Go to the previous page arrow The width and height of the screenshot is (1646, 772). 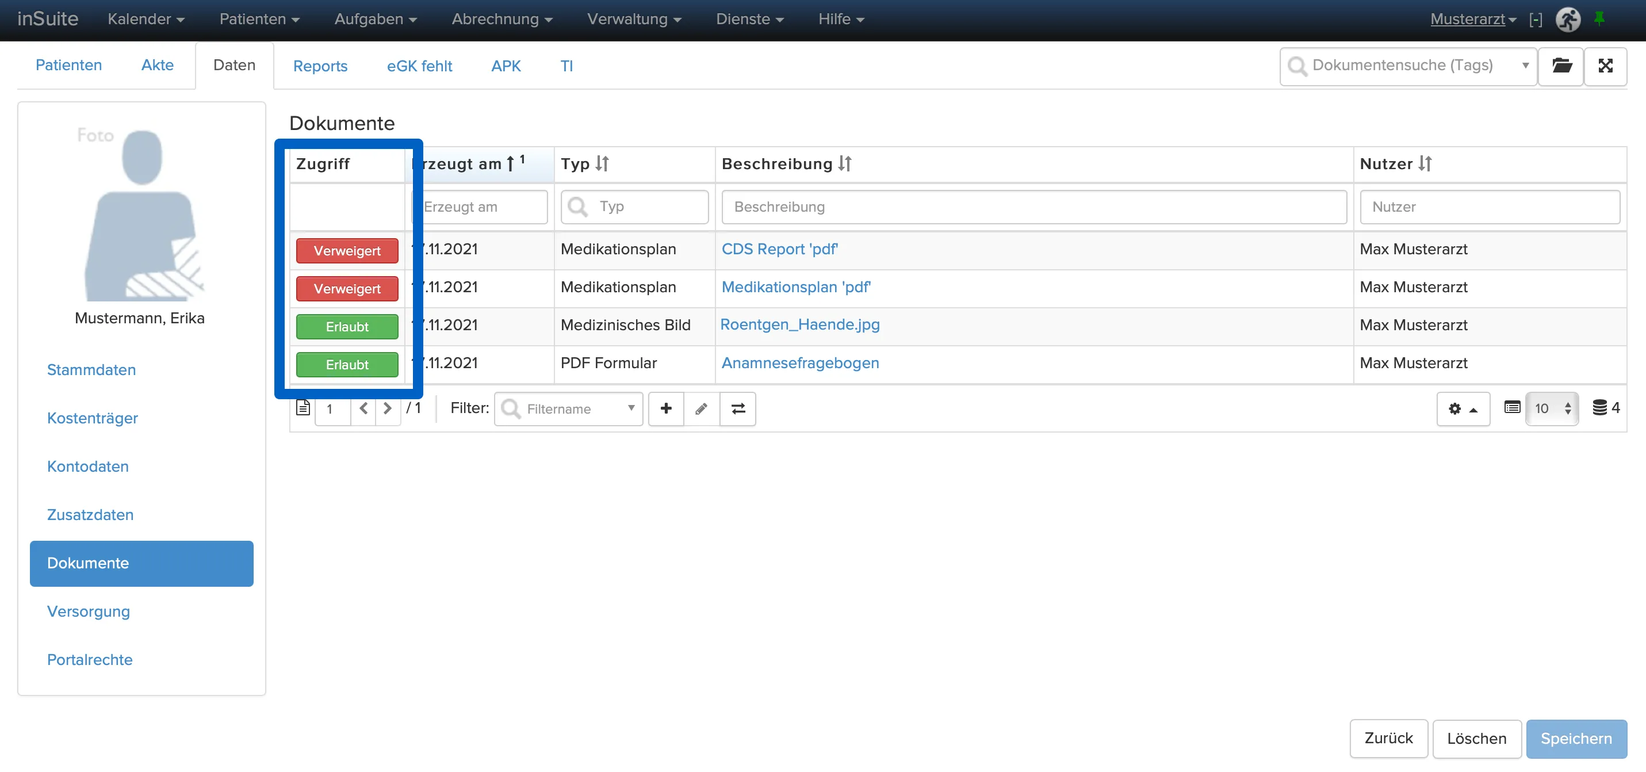(363, 408)
